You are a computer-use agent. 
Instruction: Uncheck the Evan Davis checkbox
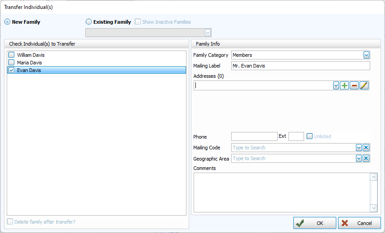[x=12, y=70]
